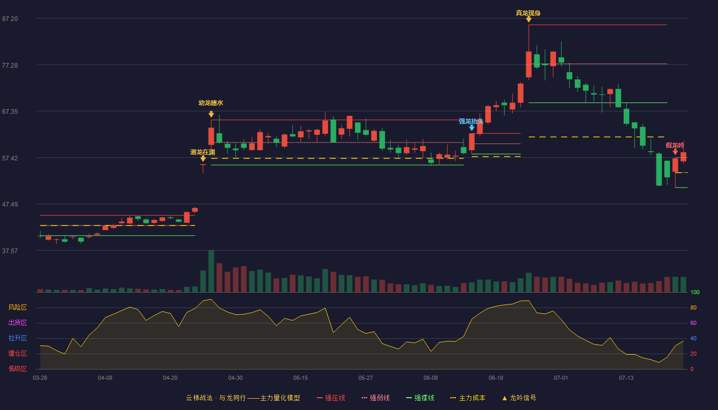Toggle the 龙吟信号 legend entry
718x410 pixels.
coord(518,398)
